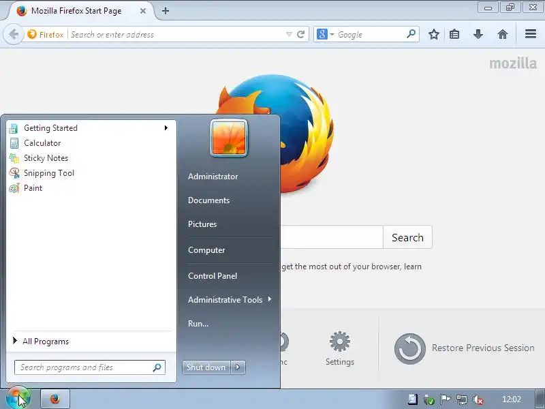Click the muted volume tray icon
The image size is (545, 409).
point(478,400)
